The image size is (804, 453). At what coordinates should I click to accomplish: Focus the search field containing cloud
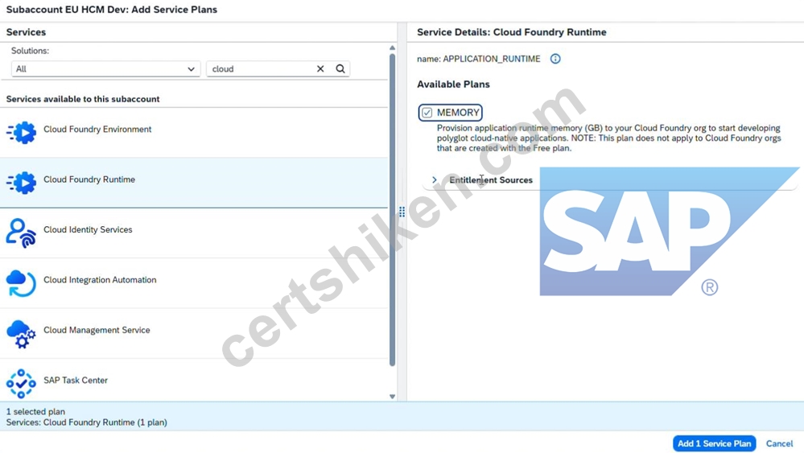[261, 68]
